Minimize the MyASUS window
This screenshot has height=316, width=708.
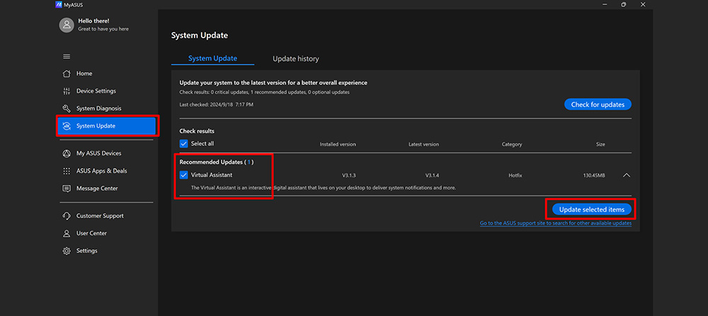coord(604,4)
